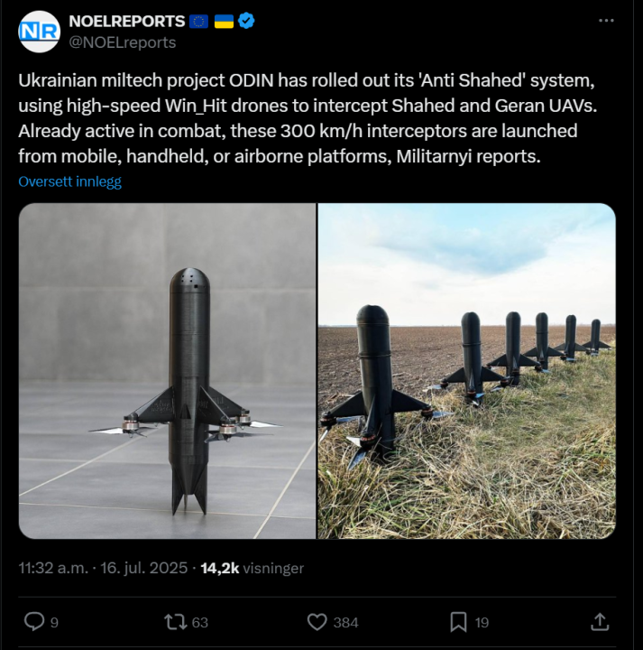Viewport: 643px width, 650px height.
Task: Open the right image of drones in field
Action: click(466, 371)
